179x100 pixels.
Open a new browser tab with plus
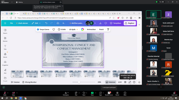120,14
